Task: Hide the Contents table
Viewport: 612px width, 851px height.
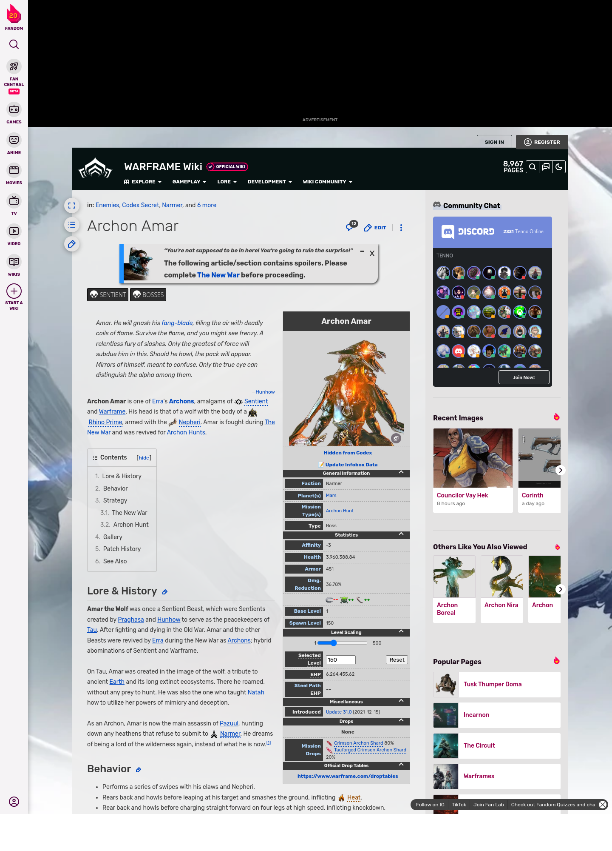Action: (144, 458)
